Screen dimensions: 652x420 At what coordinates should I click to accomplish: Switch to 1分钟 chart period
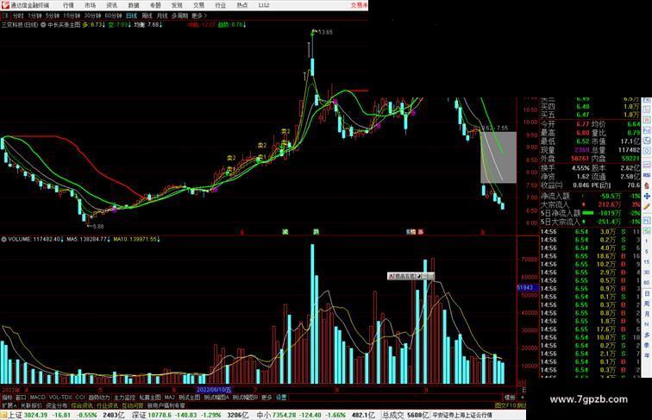click(x=34, y=16)
